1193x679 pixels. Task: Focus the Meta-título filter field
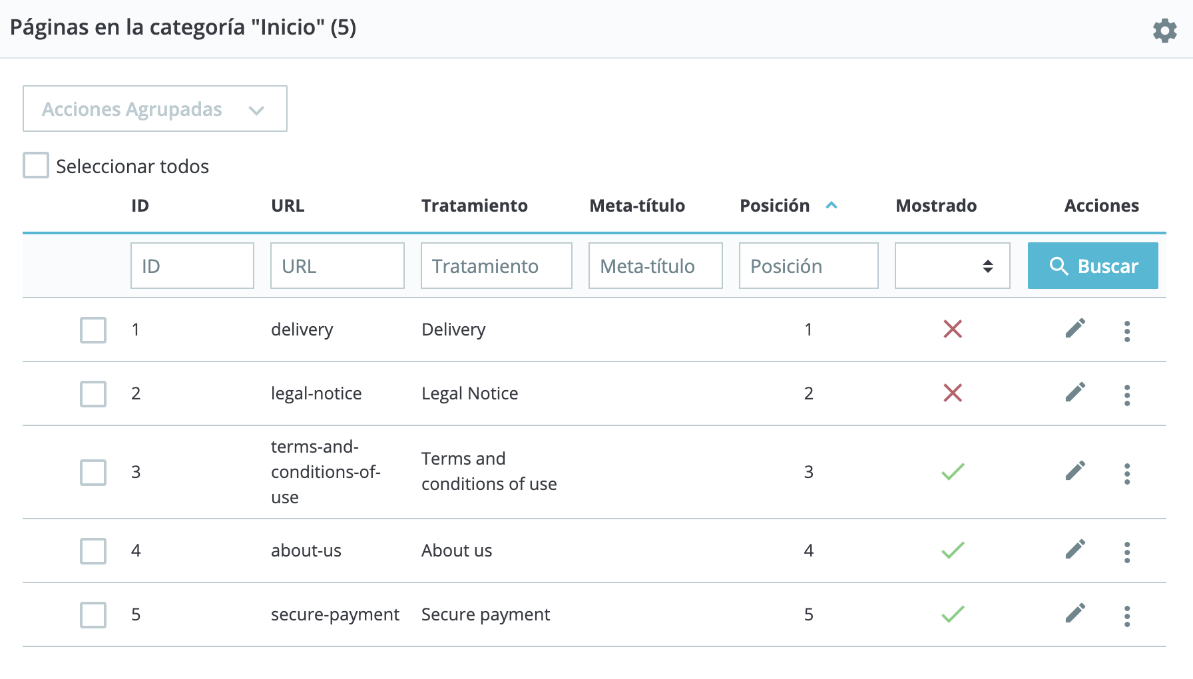tap(655, 266)
